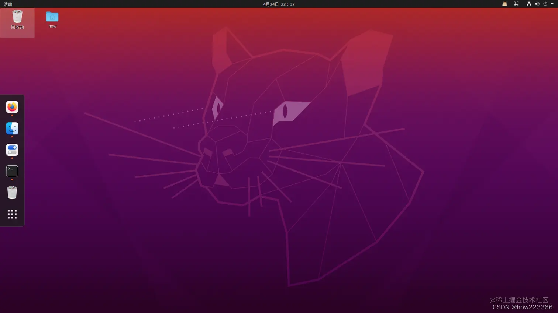Click the volume speaker icon in the top bar
Screen dimensions: 558x313
[x=537, y=4]
